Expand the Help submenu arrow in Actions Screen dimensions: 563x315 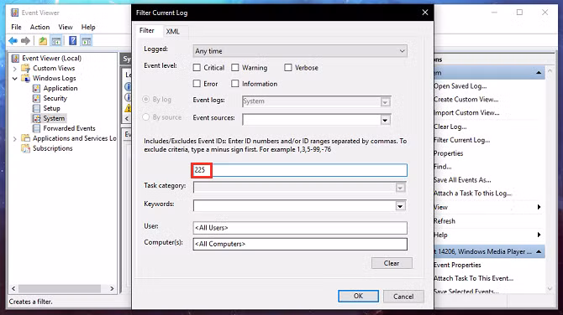point(539,235)
